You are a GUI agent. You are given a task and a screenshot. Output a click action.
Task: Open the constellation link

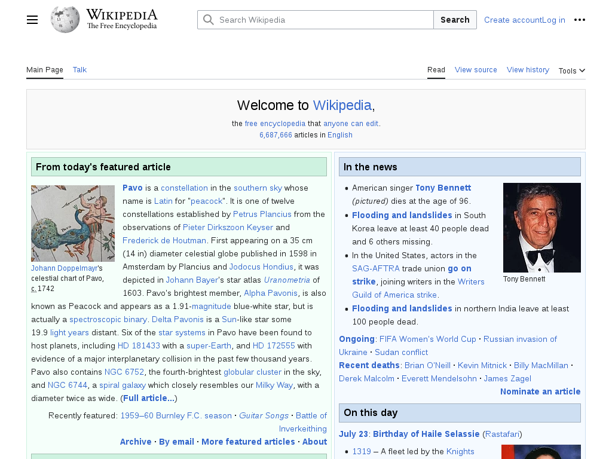point(184,188)
